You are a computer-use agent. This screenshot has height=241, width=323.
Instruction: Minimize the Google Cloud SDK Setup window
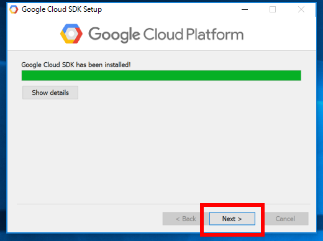[x=245, y=9]
